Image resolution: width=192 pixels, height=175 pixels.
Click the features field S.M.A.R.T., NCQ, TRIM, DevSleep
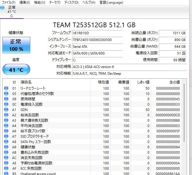point(129,73)
